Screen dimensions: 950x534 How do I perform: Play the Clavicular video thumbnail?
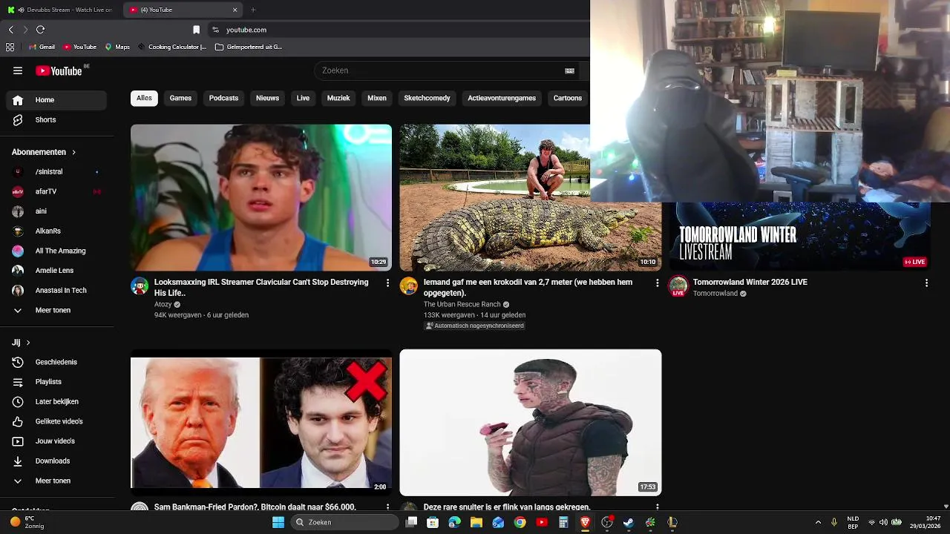(261, 197)
